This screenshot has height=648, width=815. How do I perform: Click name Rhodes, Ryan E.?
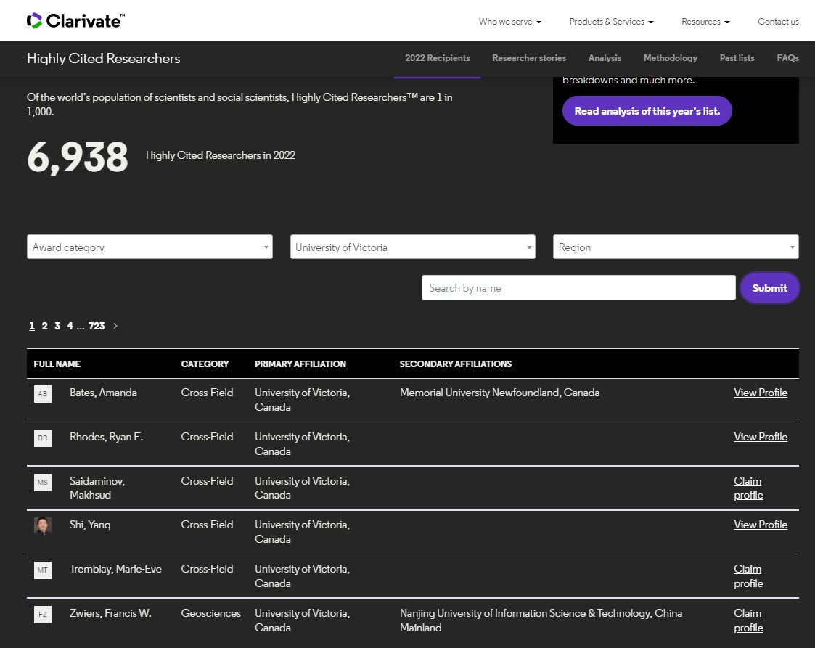(x=107, y=437)
